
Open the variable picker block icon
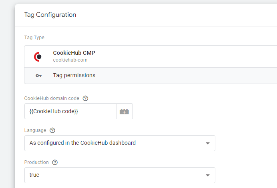[124, 112]
